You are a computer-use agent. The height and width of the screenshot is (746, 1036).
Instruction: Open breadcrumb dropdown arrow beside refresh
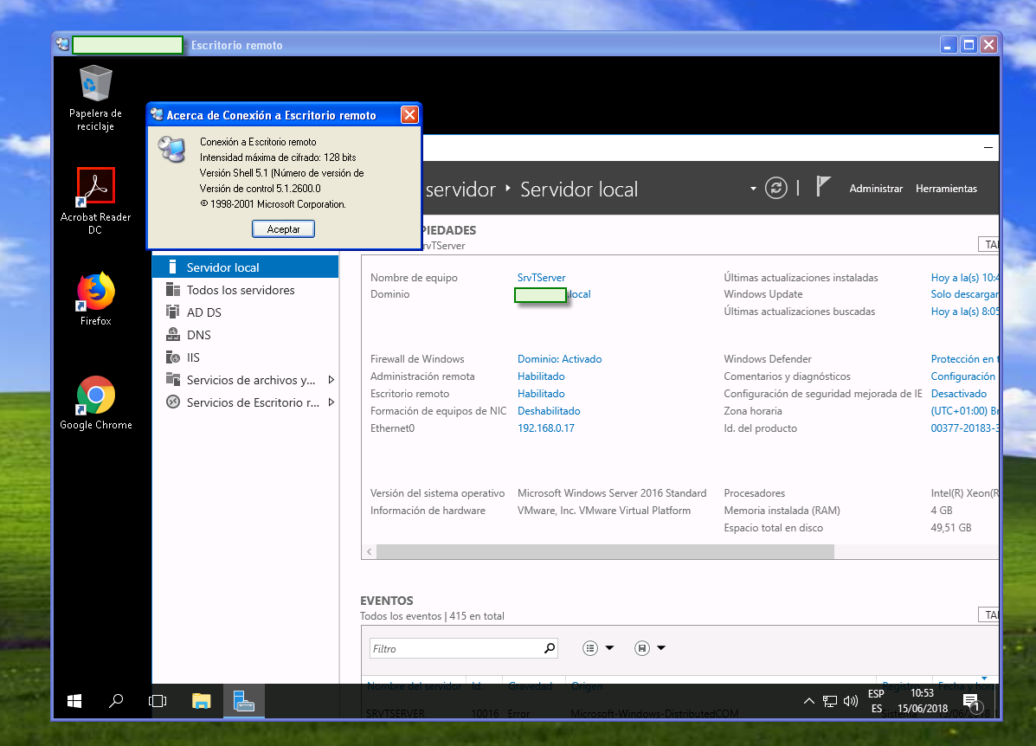[x=753, y=189]
